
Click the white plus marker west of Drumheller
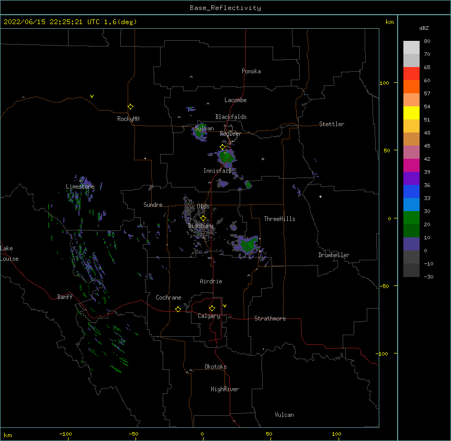[x=320, y=196]
